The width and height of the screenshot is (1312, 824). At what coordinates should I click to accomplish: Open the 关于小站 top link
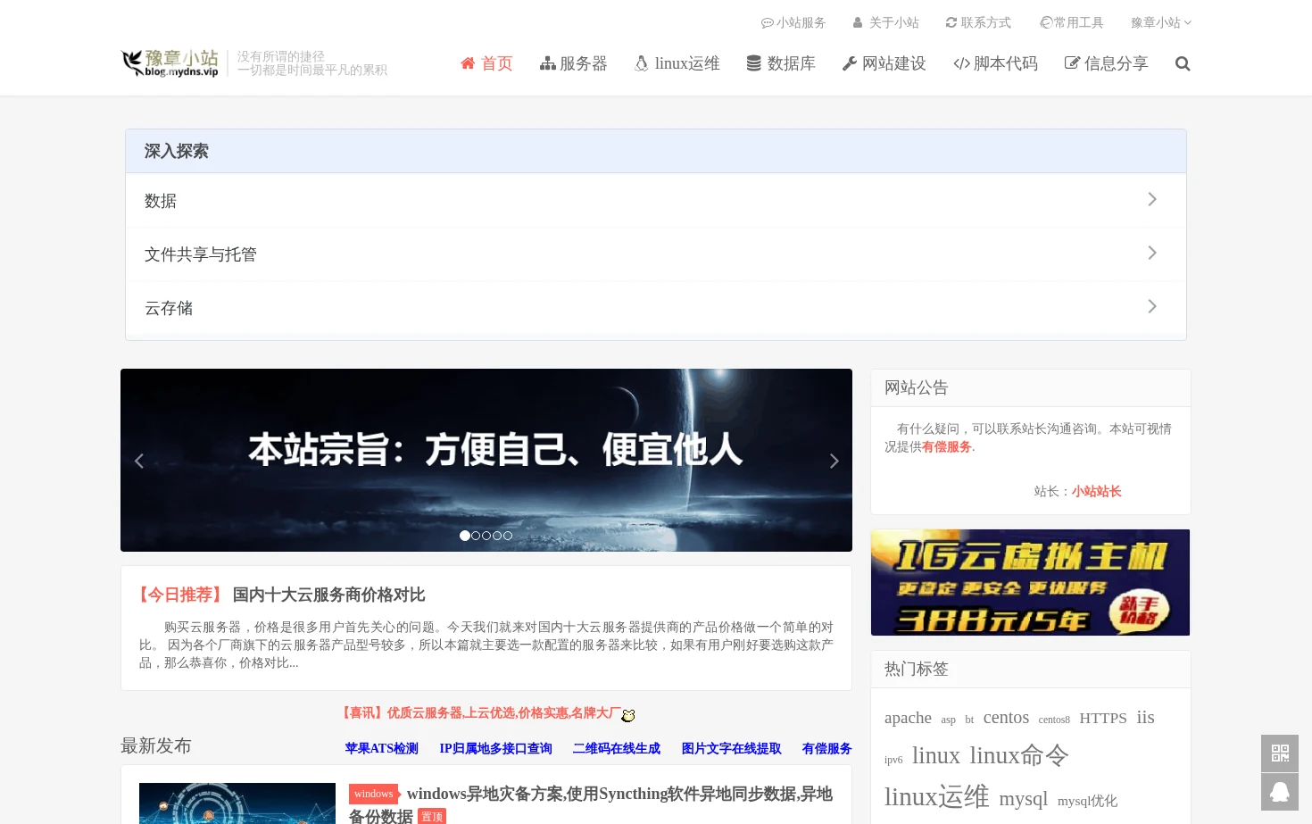(x=886, y=23)
